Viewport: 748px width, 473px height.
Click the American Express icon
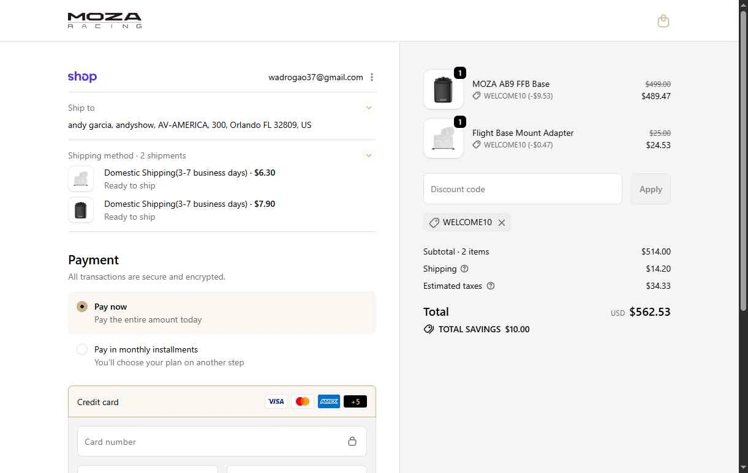[x=329, y=401]
